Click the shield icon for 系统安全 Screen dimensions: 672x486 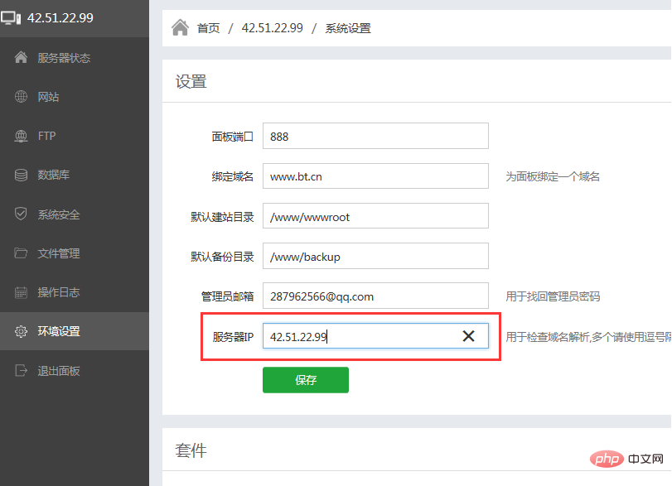click(x=21, y=214)
